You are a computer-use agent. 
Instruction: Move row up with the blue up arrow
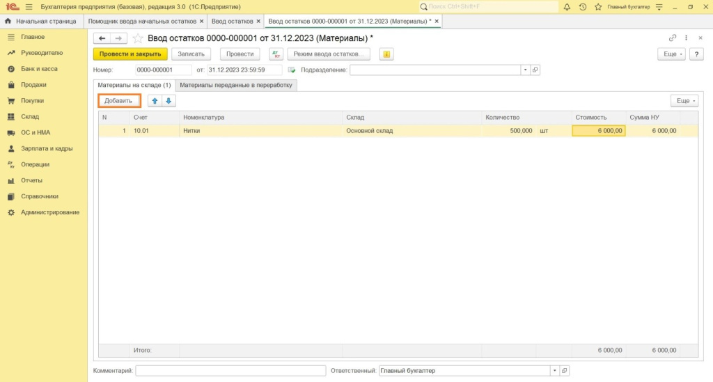(155, 101)
